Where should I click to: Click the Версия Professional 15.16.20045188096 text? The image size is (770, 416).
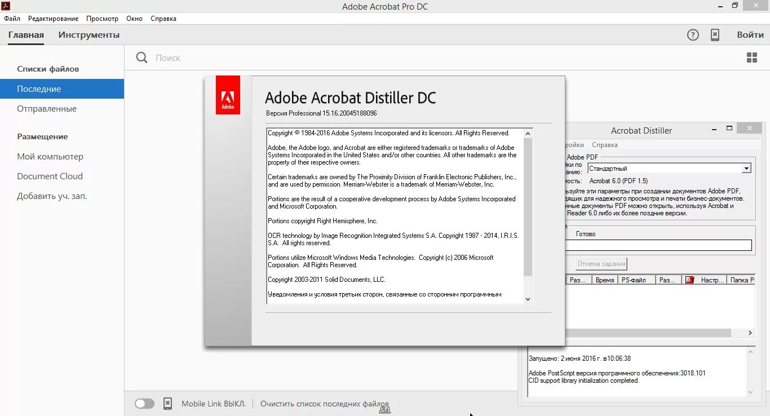coord(321,113)
